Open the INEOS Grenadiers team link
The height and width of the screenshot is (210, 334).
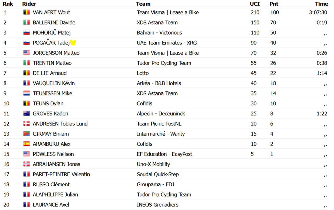point(158,205)
